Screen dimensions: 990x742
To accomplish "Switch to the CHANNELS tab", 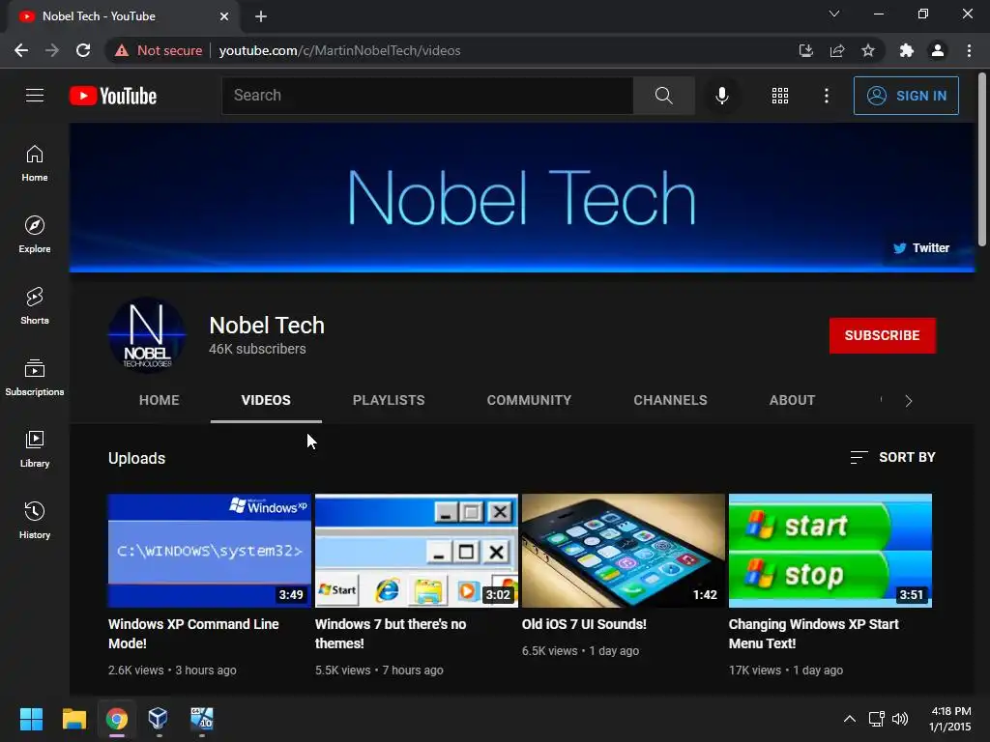I will (671, 400).
